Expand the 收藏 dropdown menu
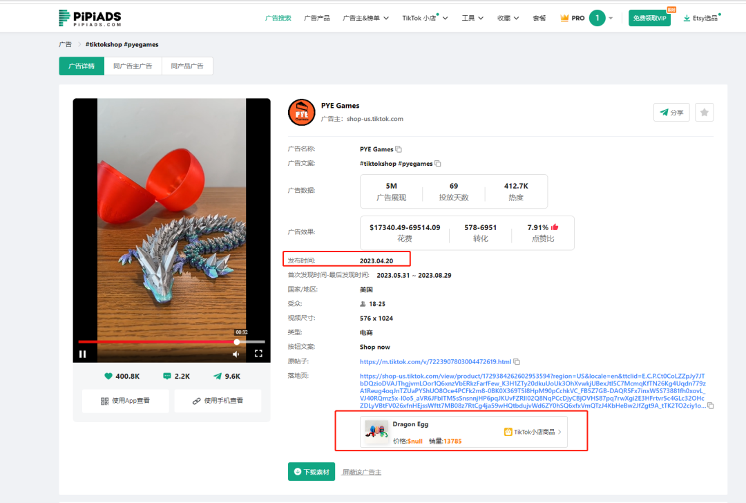Viewport: 746px width, 503px height. [x=508, y=18]
